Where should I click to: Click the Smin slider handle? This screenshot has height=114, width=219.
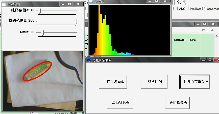(43, 33)
